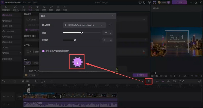The width and height of the screenshot is (203, 108).
Task: Click the transition between clips 1 and 2
Action: [55, 97]
